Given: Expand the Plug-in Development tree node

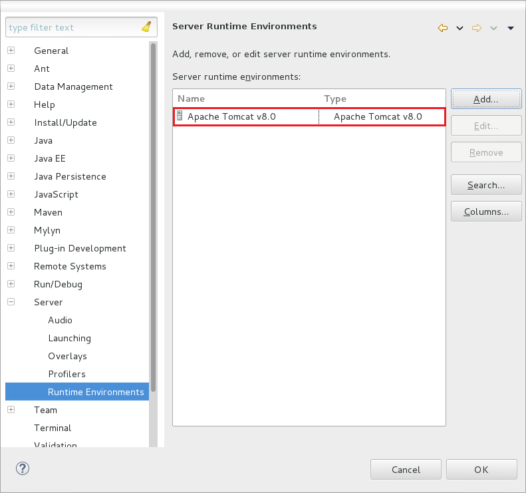Looking at the screenshot, I should pos(11,248).
